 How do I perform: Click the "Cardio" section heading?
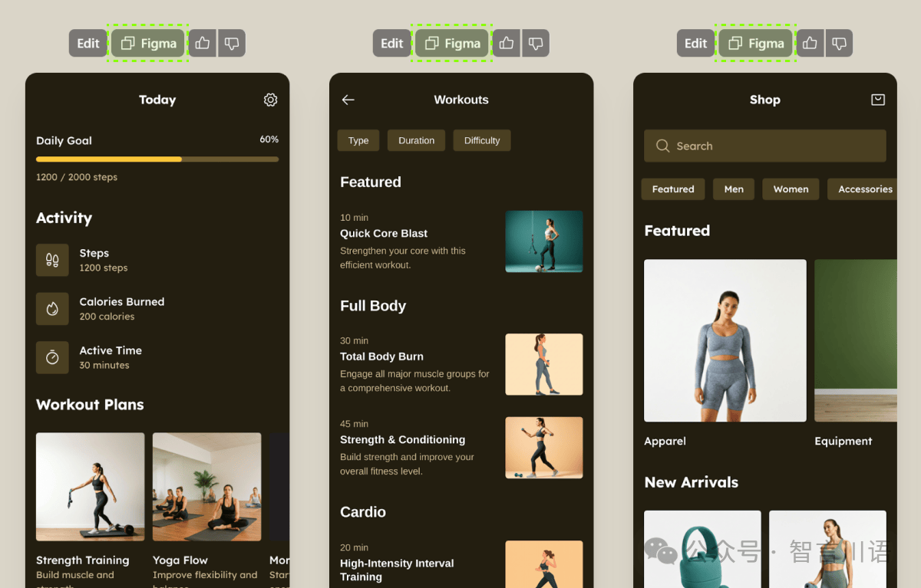pyautogui.click(x=363, y=512)
